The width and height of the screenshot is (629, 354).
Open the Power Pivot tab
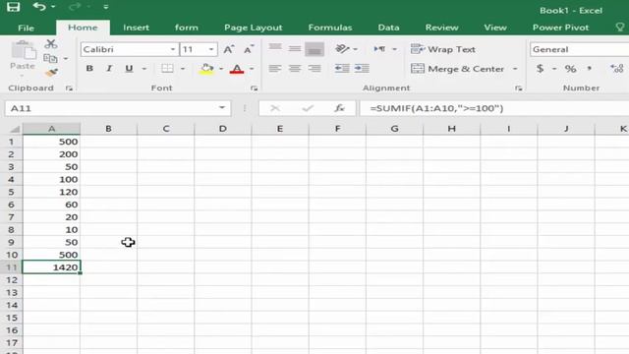coord(560,28)
